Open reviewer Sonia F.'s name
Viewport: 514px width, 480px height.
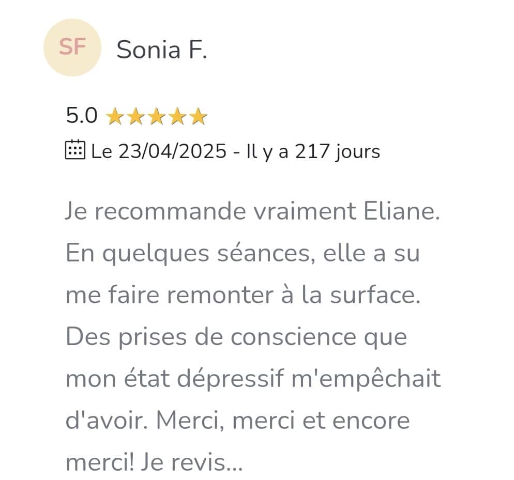point(162,50)
